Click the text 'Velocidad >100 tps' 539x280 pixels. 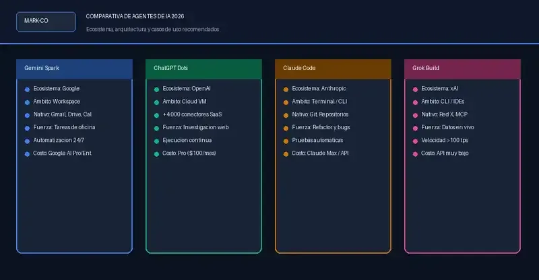coord(445,140)
